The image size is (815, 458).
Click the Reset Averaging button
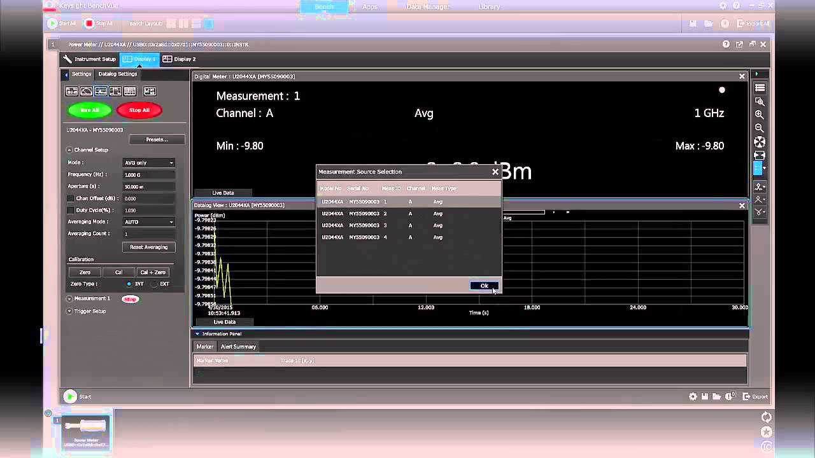click(x=148, y=247)
